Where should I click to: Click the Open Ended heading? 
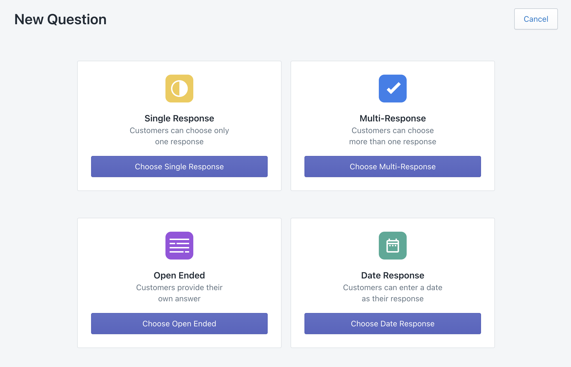pyautogui.click(x=179, y=275)
